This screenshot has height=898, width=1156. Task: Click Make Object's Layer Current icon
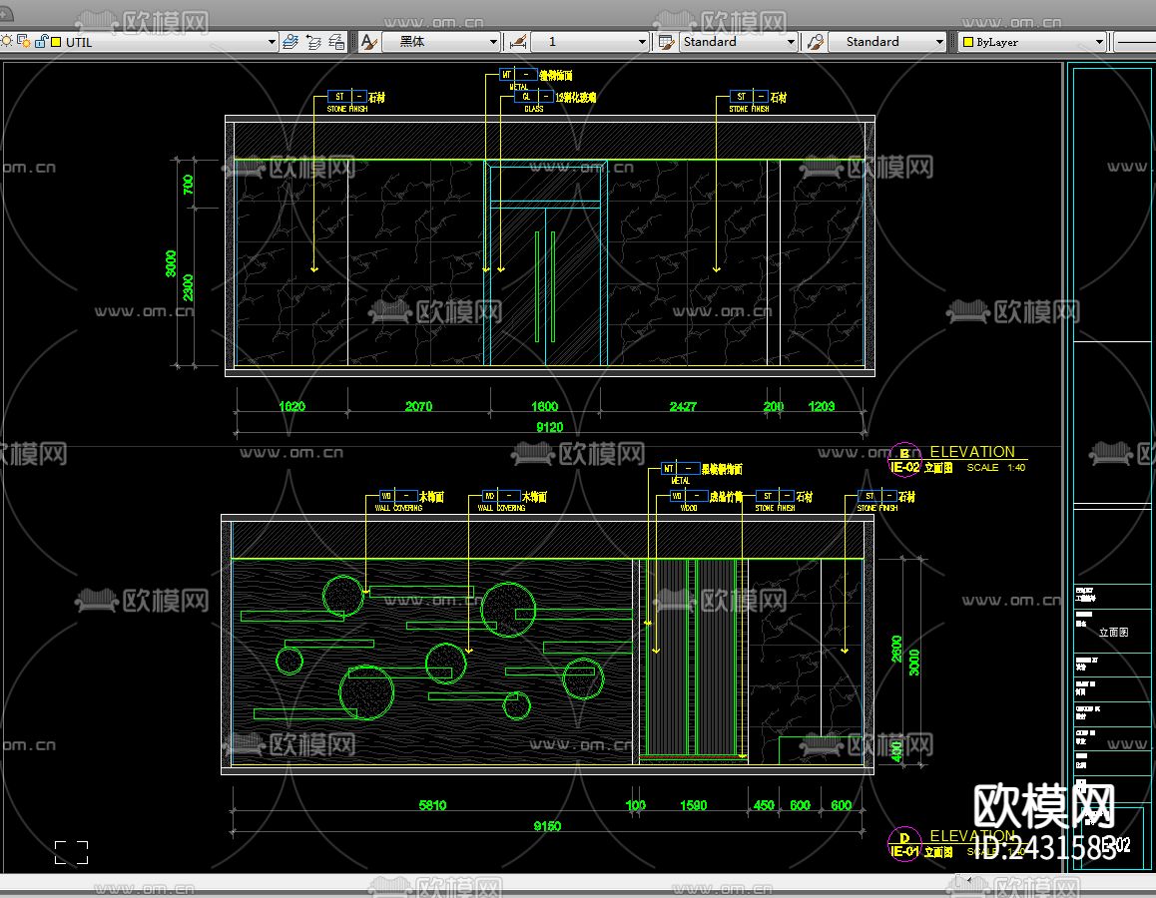click(290, 42)
